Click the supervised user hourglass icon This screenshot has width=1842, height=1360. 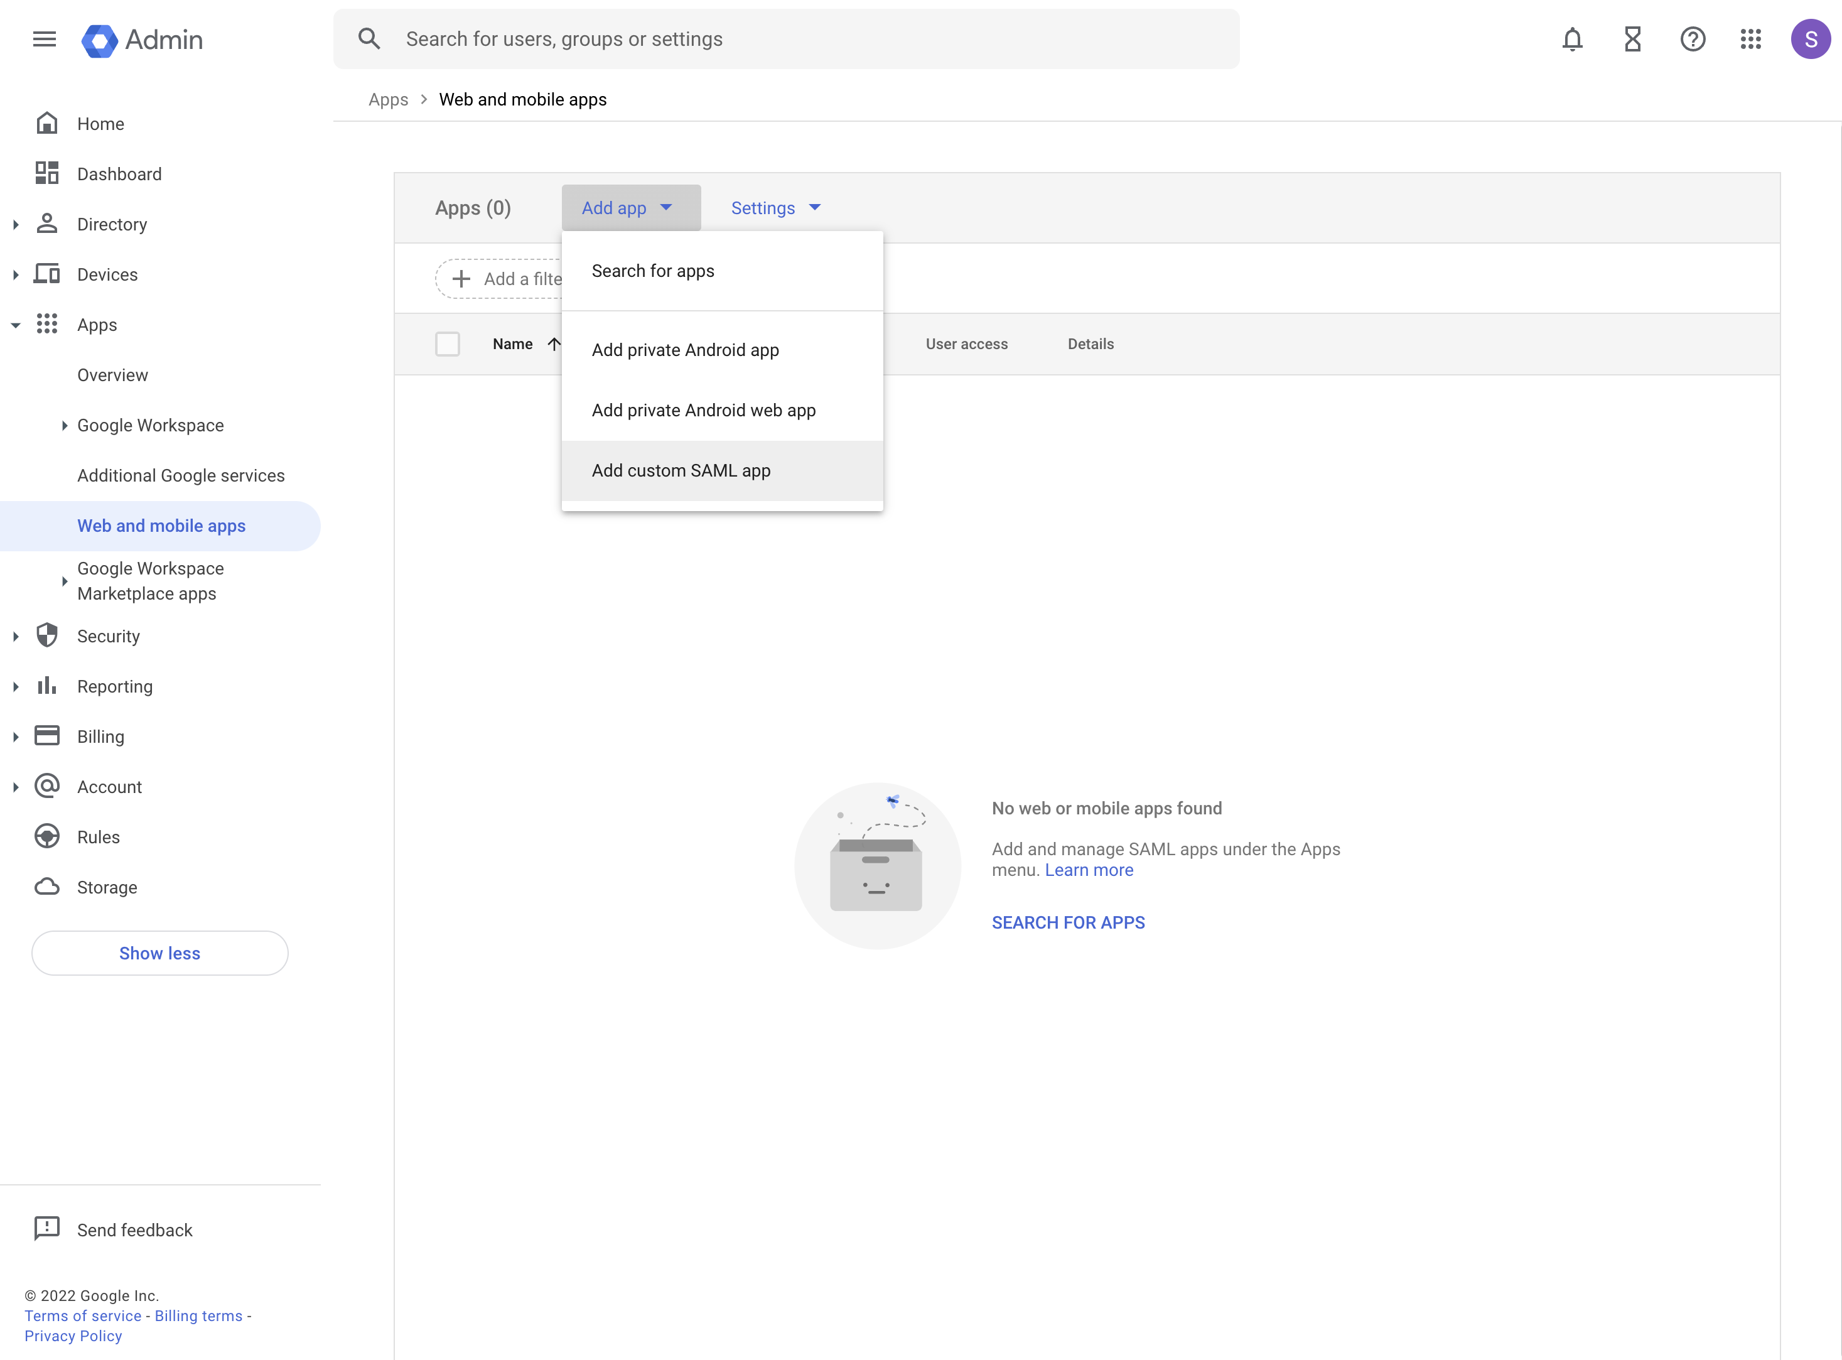[1630, 38]
